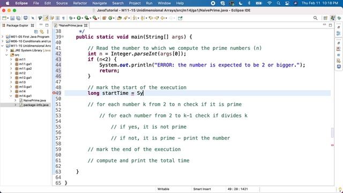
Task: Toggle Link with Editor in Package Explorer
Action: 42,32
